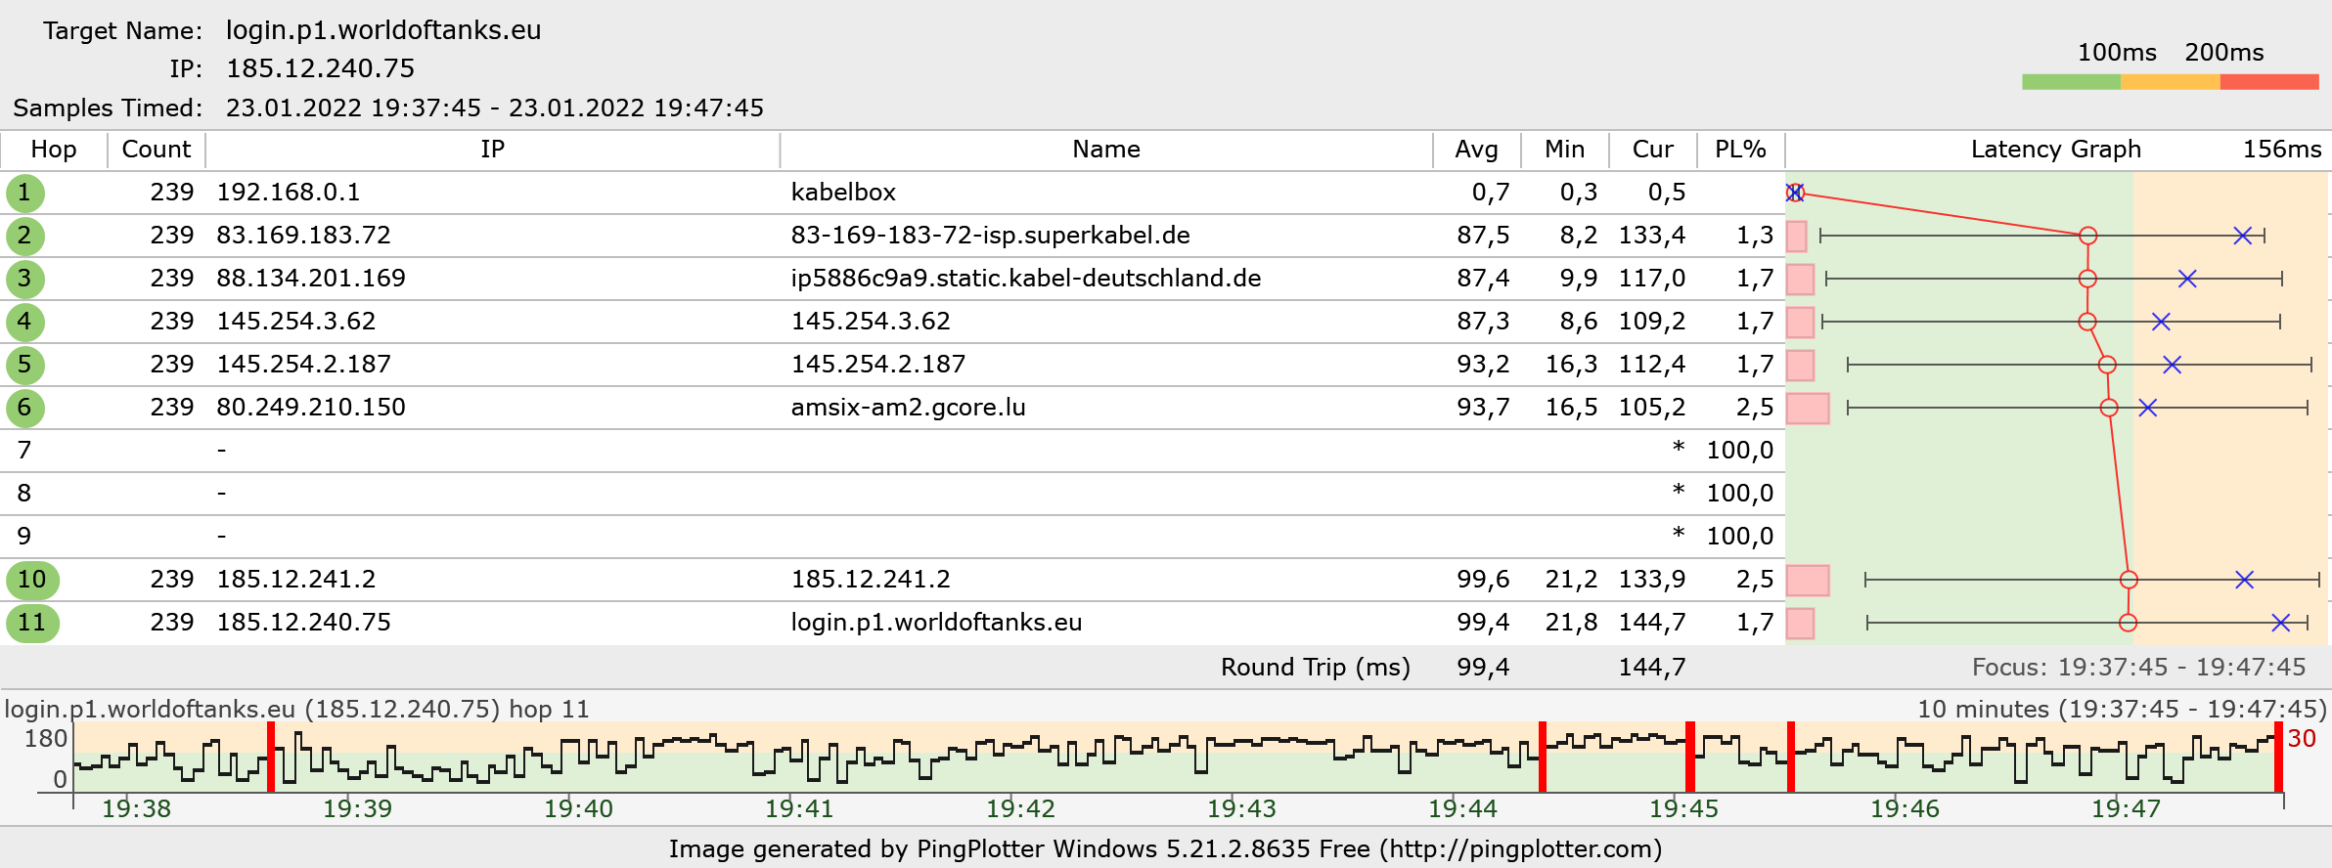
Task: Click the green hop 1 circle
Action: click(x=24, y=193)
